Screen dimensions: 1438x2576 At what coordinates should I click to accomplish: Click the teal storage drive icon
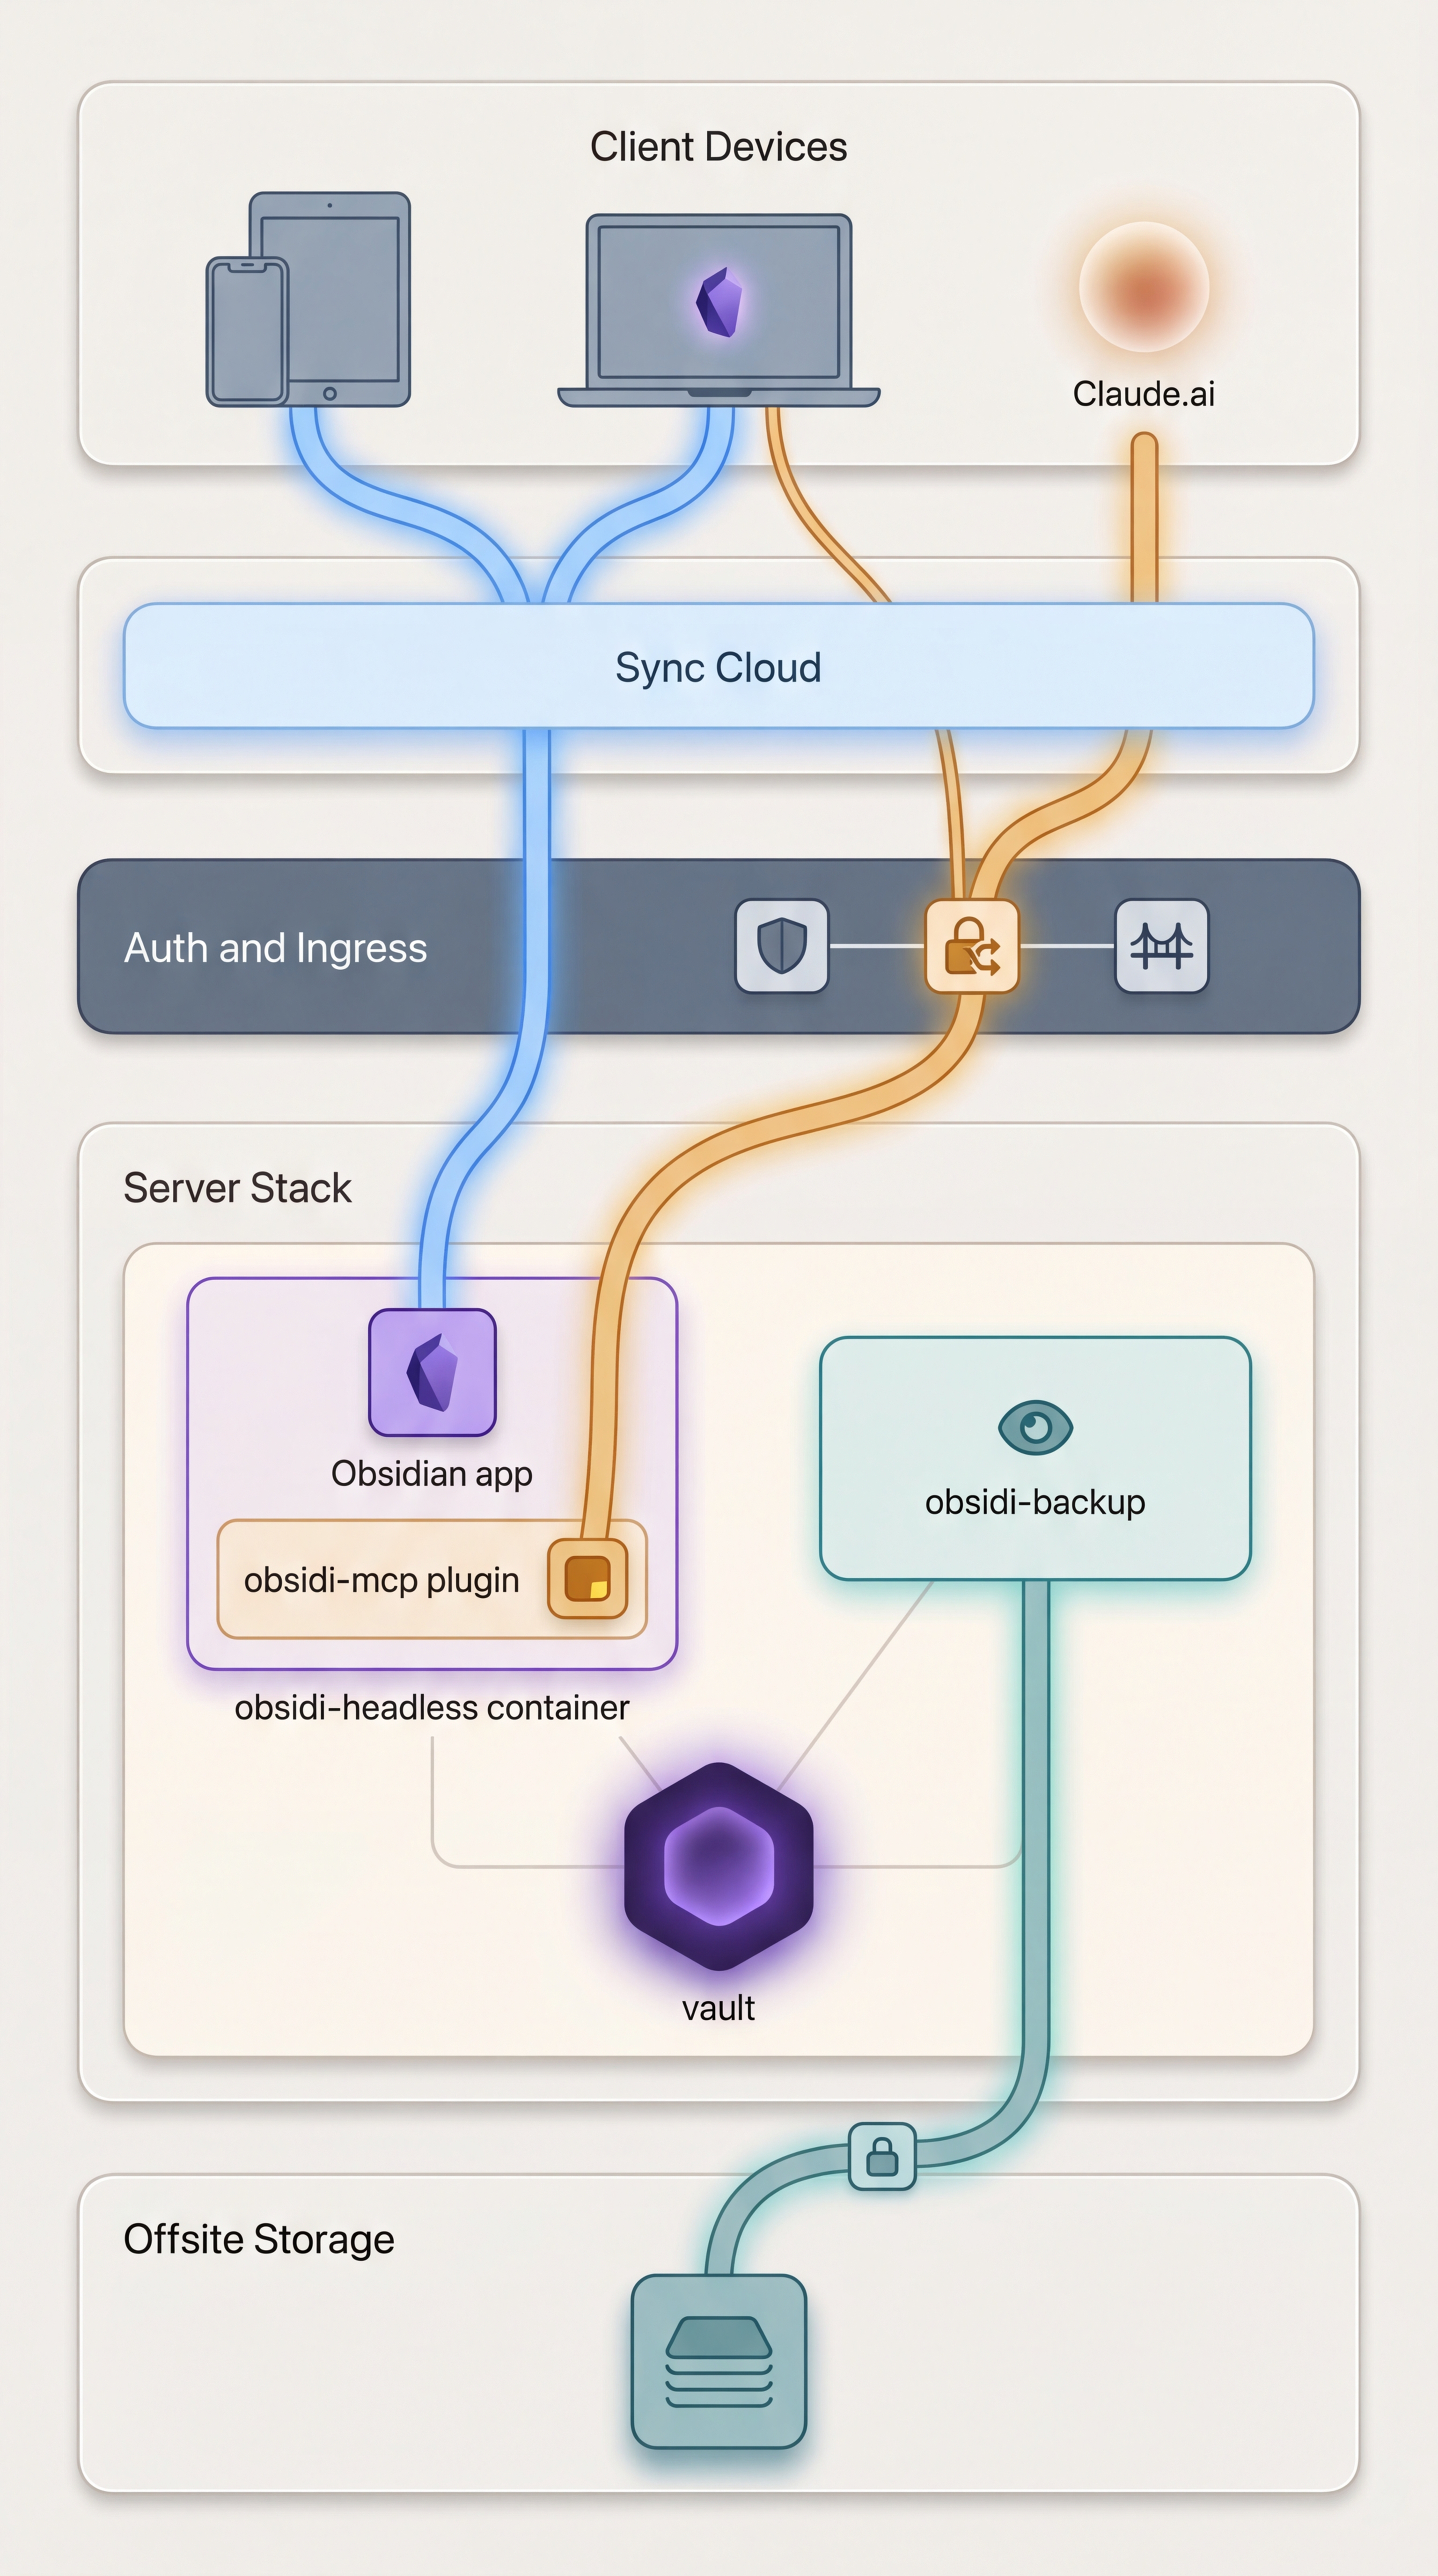tap(718, 2362)
